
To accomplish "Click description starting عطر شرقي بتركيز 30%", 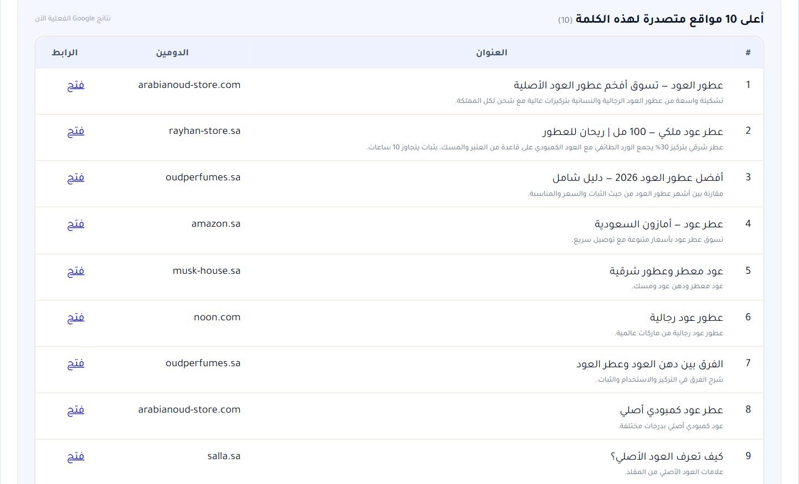I will coord(545,147).
